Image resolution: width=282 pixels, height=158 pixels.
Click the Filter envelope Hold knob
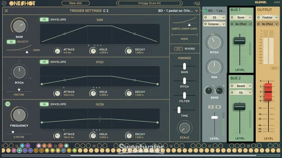point(93,136)
